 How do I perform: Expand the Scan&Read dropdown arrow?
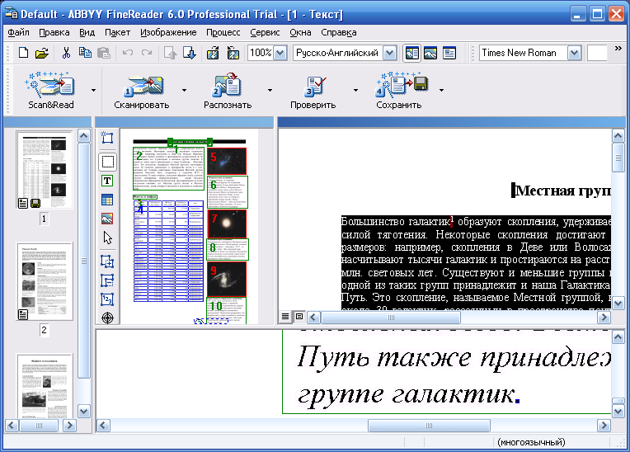click(x=93, y=91)
